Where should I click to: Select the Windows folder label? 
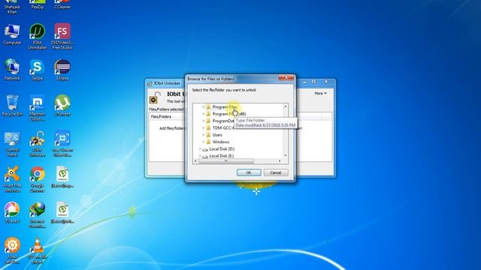click(221, 142)
